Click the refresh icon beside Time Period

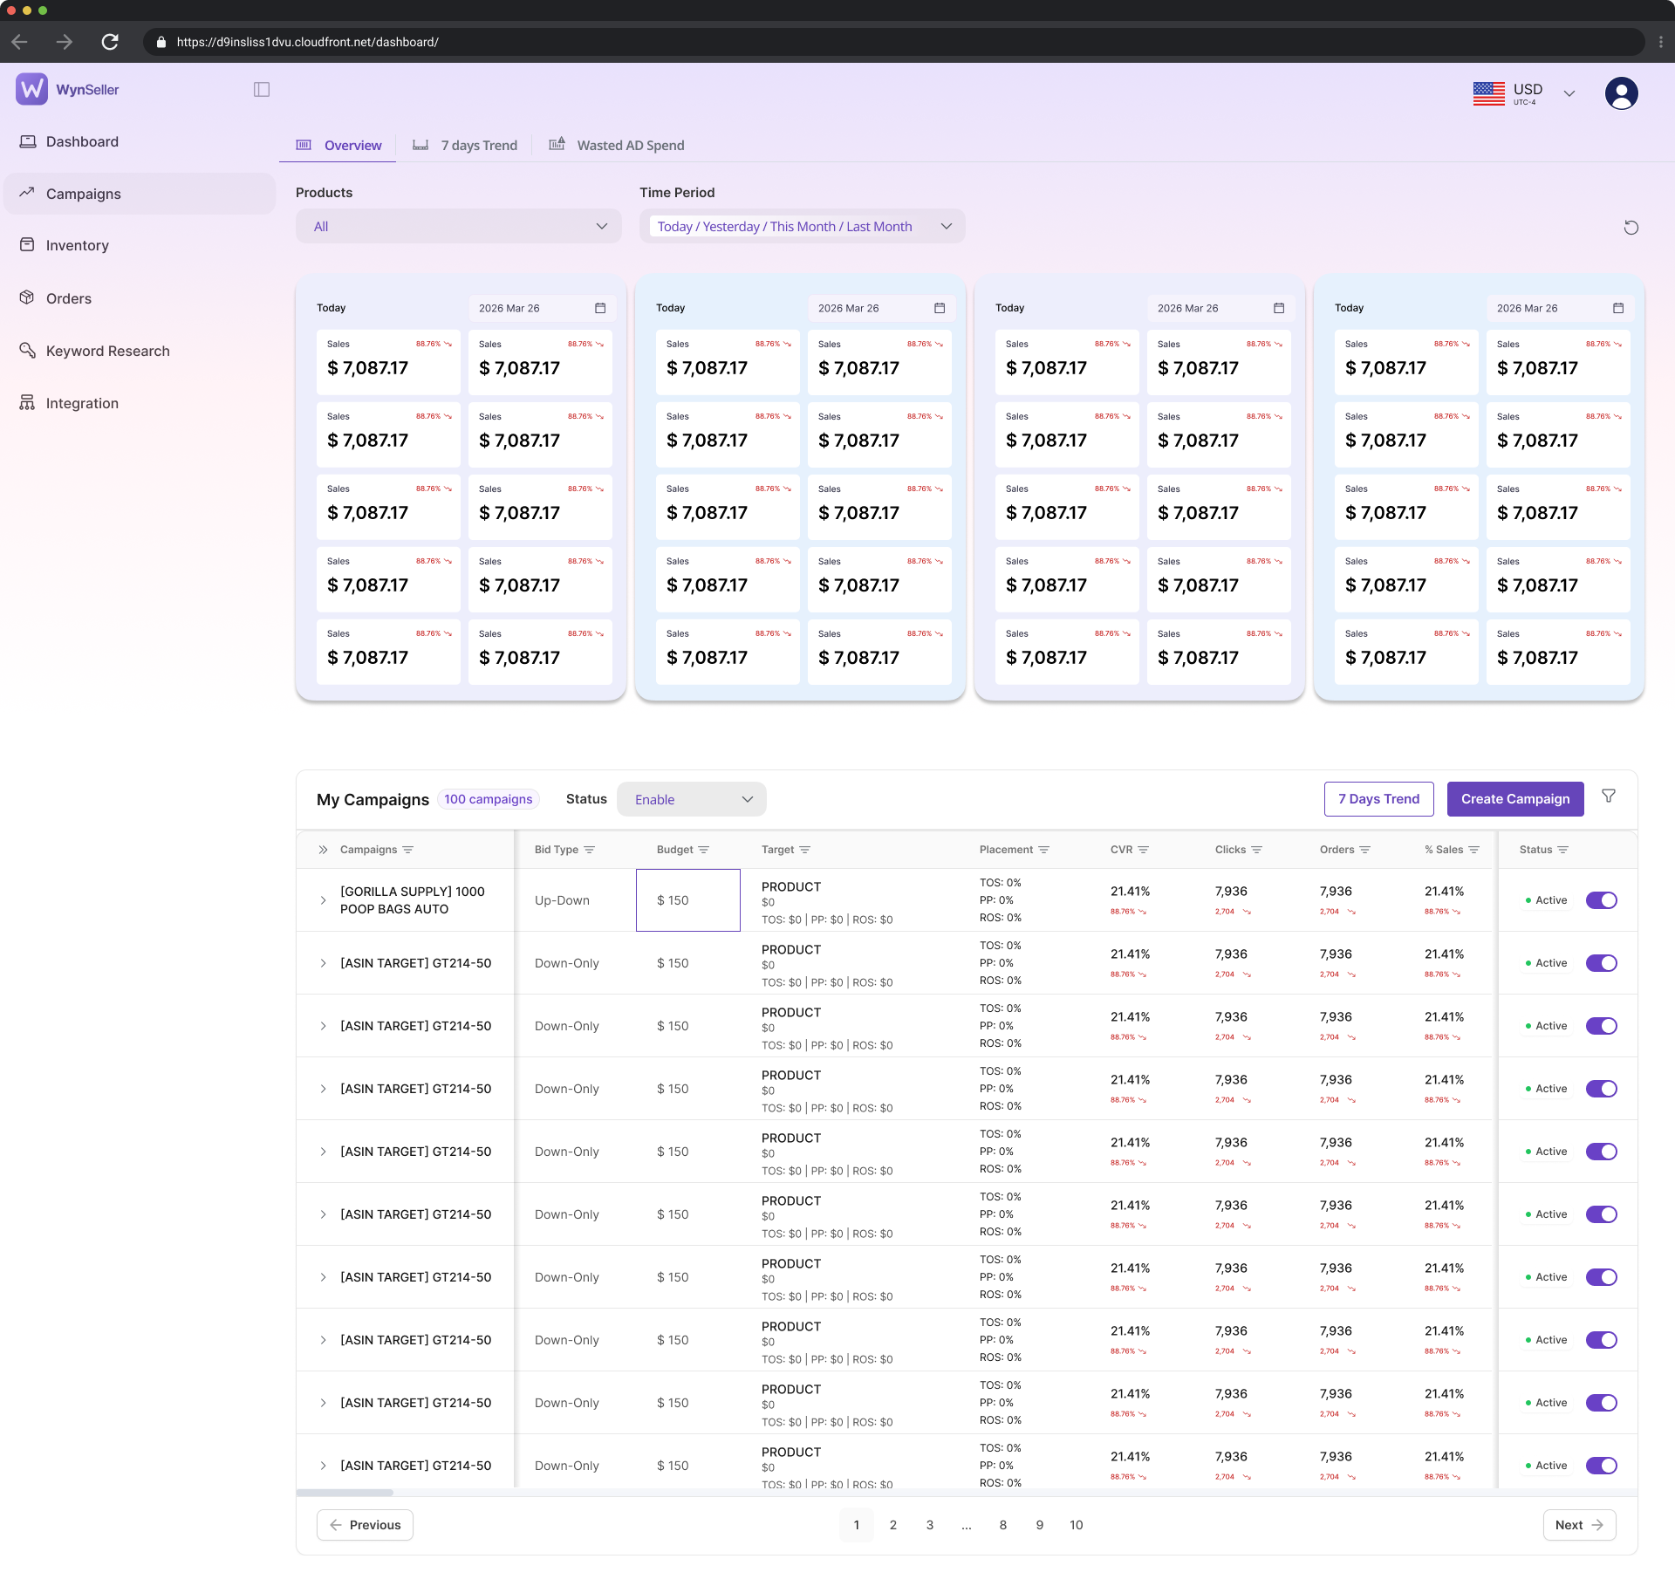[x=1631, y=228]
